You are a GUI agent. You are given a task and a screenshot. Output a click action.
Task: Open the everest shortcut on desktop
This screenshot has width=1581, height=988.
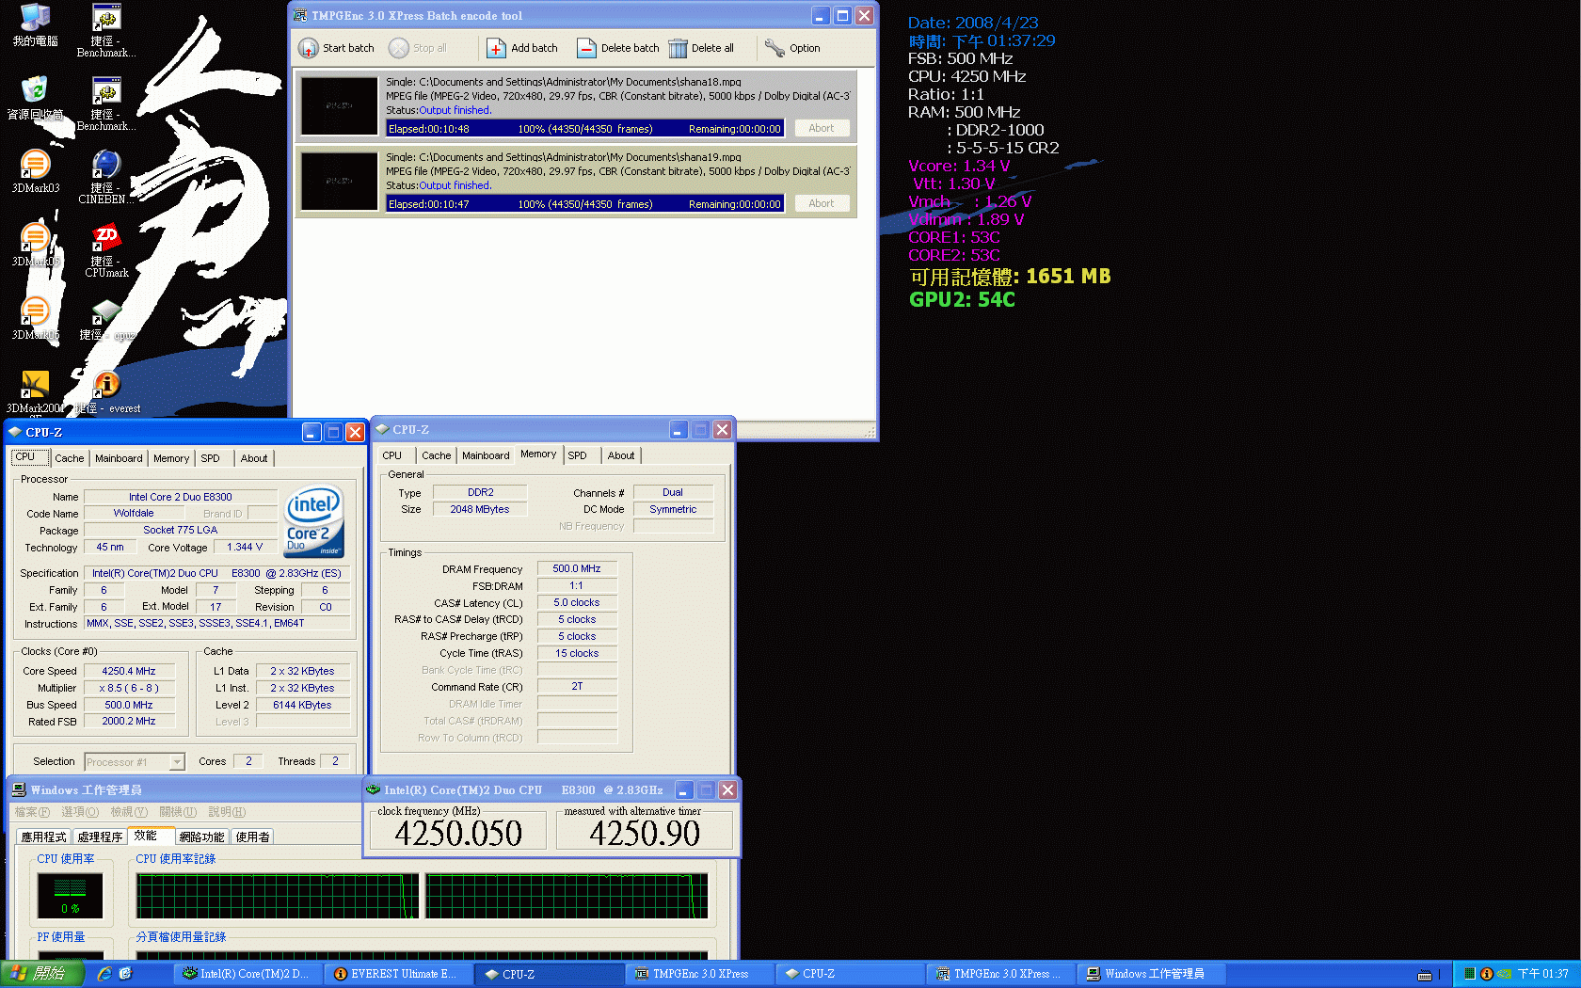[x=107, y=391]
